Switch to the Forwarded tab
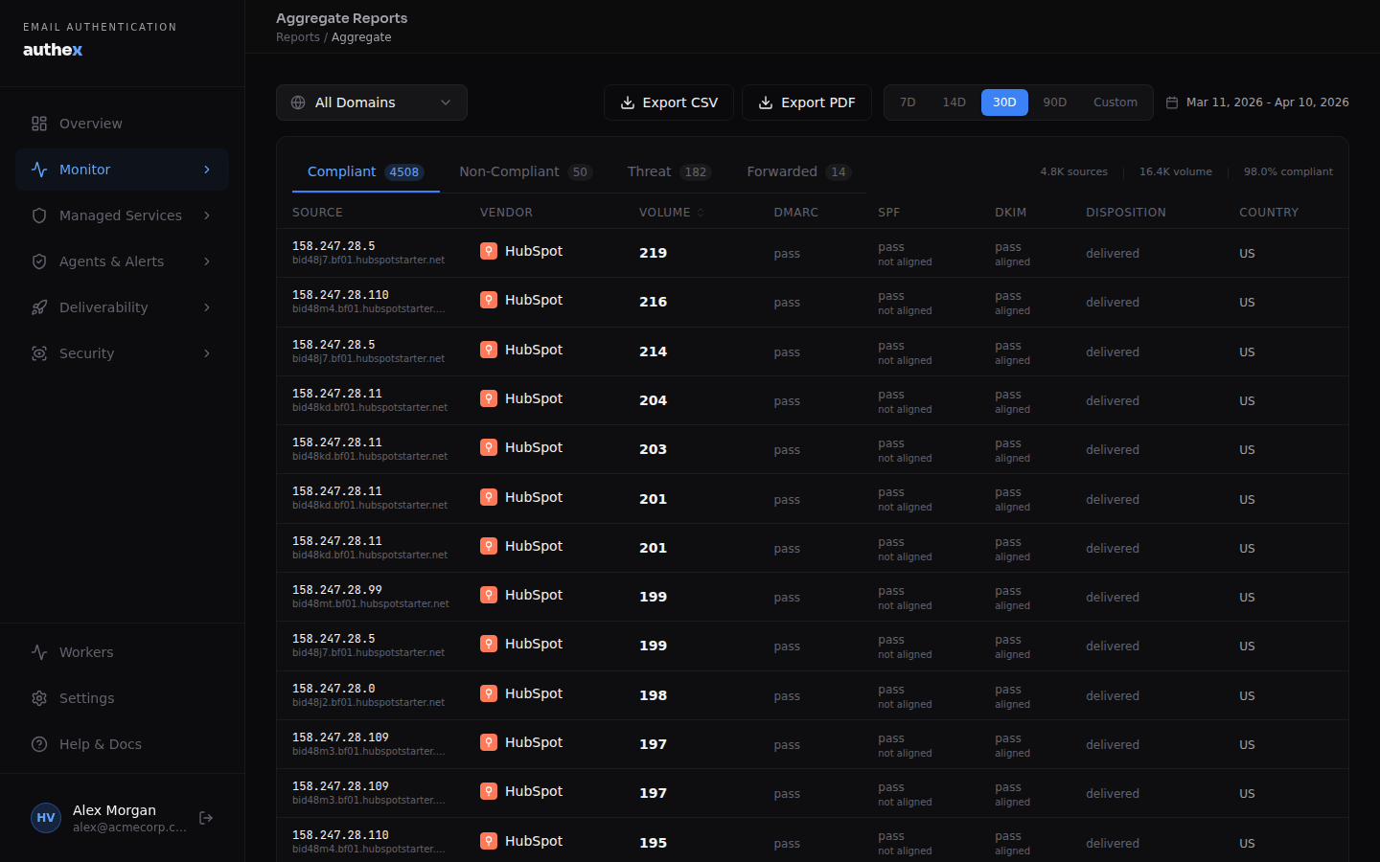 [x=799, y=171]
